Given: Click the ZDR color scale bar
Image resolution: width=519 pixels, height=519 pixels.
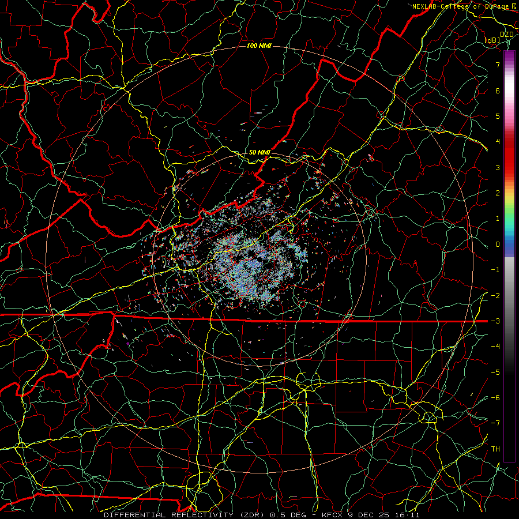Looking at the screenshot, I should (x=509, y=256).
